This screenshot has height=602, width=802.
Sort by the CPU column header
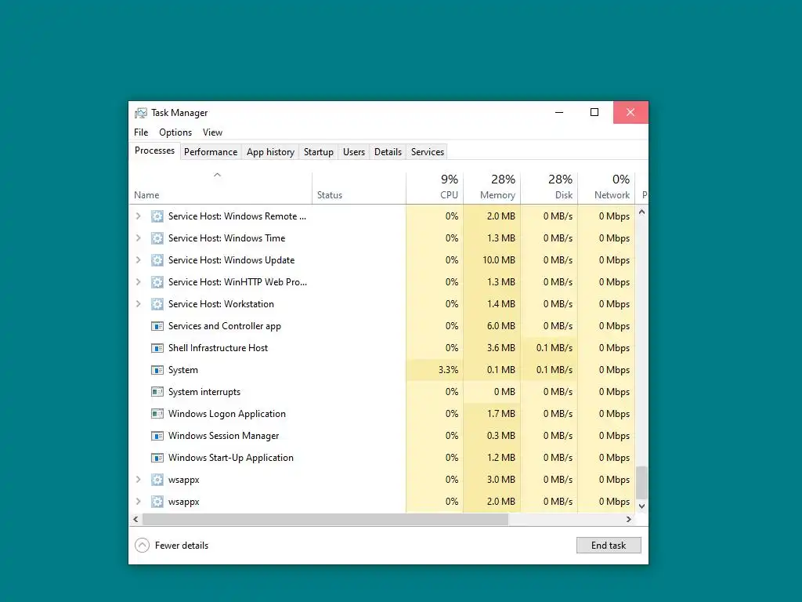(x=435, y=188)
